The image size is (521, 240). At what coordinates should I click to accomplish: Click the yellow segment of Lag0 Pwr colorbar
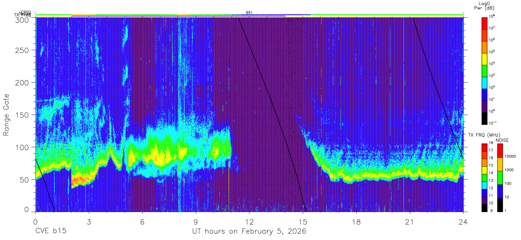click(484, 59)
